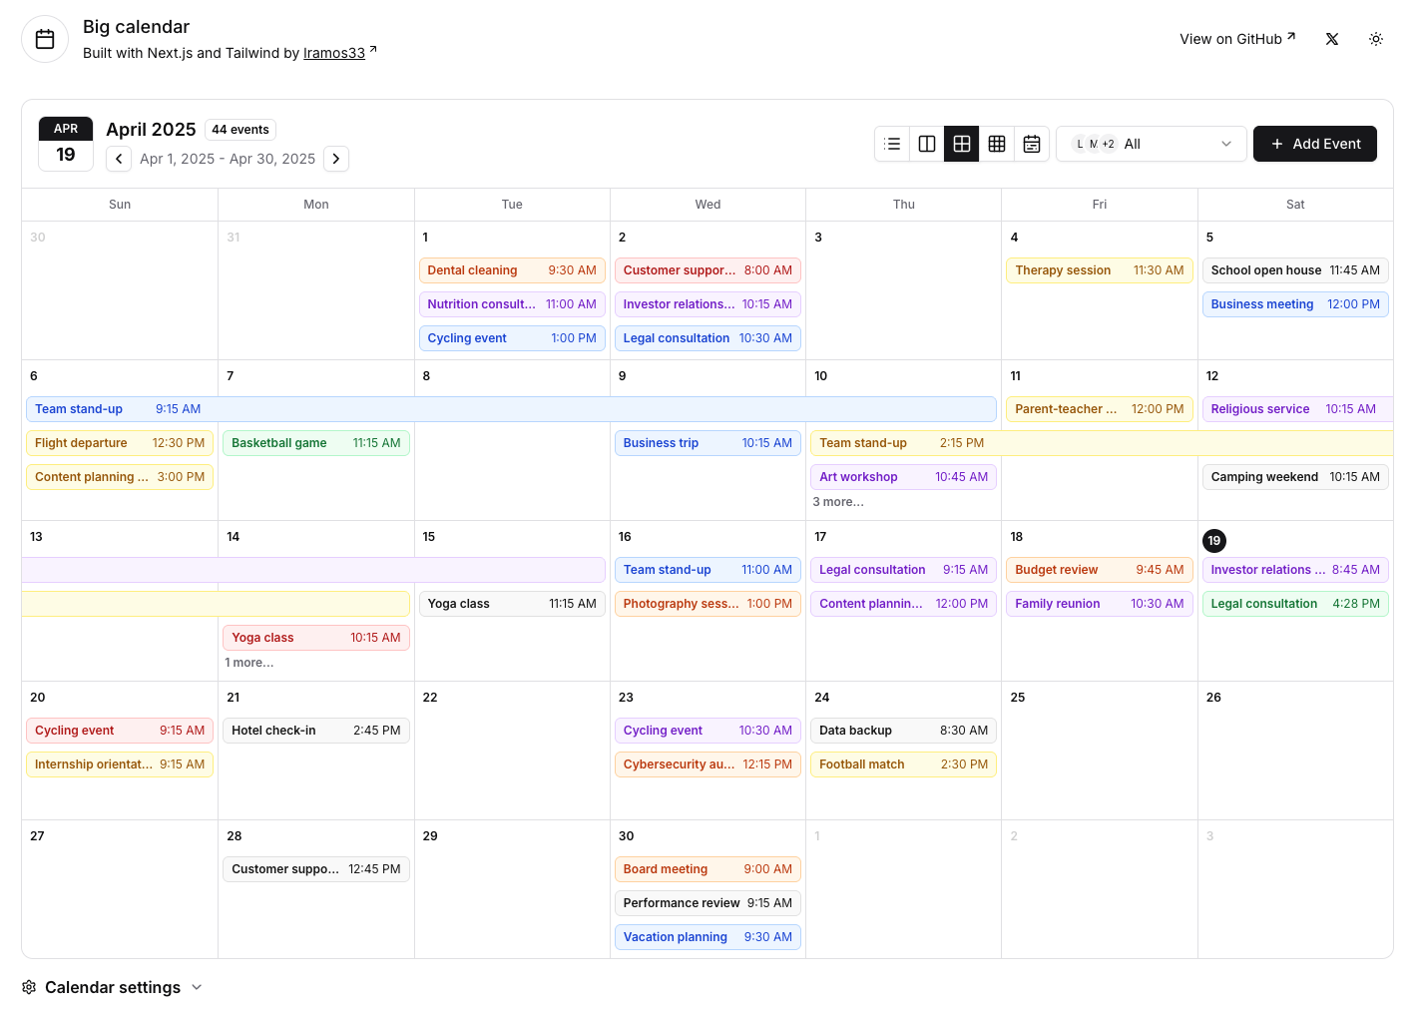The image size is (1417, 1015).
Task: Open Basketball game event on April 7
Action: (x=316, y=443)
